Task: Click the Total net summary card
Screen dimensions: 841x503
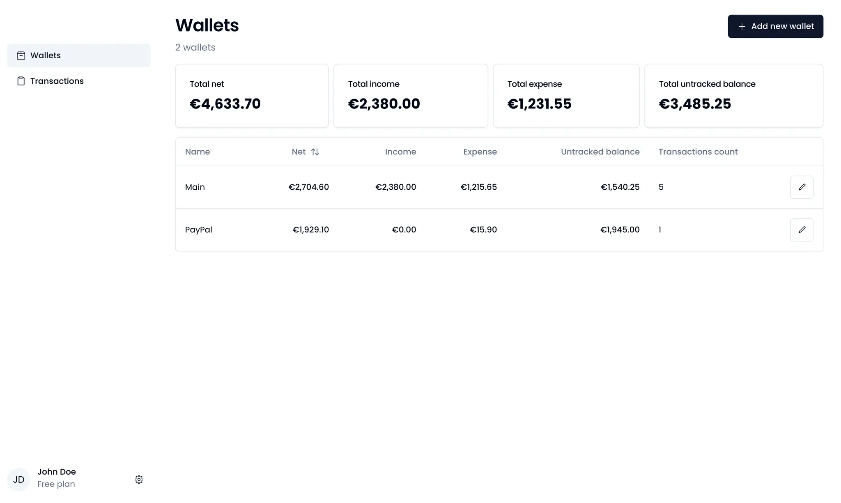Action: pyautogui.click(x=252, y=96)
